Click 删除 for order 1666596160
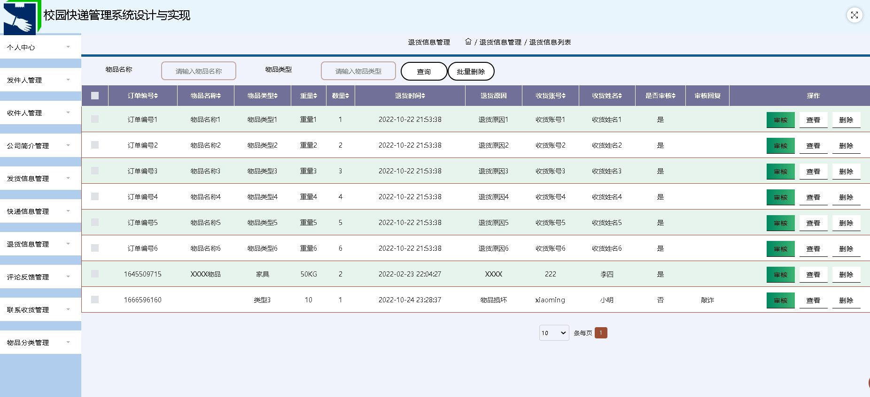Image resolution: width=870 pixels, height=397 pixels. click(x=847, y=300)
